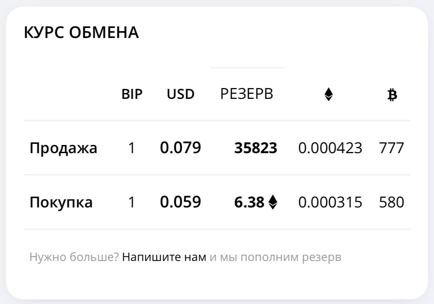Click the Ethereum icon next to 6.38 reserve
The height and width of the screenshot is (304, 434).
click(273, 202)
